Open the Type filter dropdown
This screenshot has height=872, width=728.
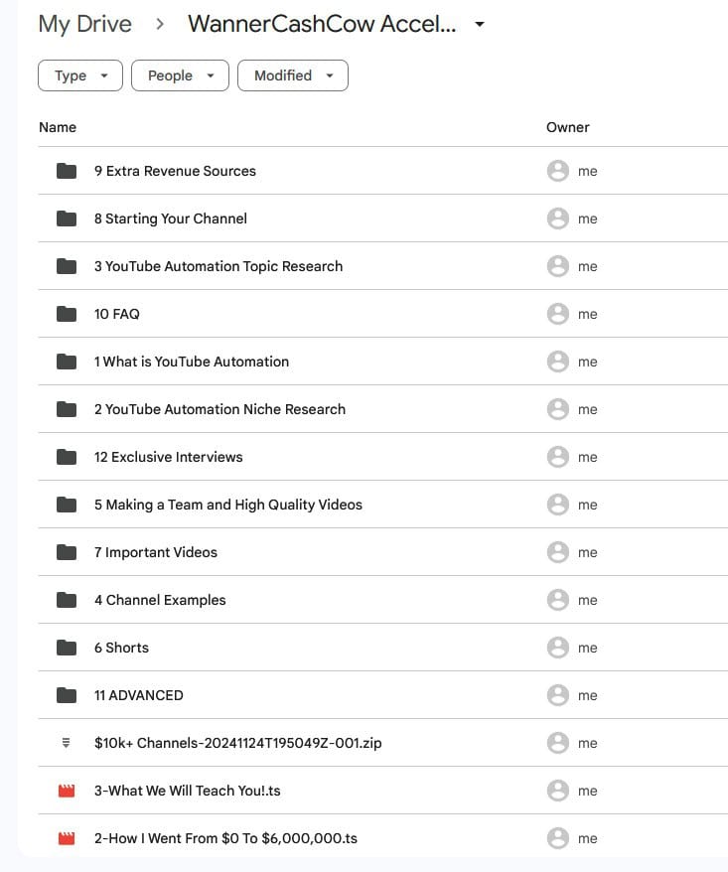point(80,75)
